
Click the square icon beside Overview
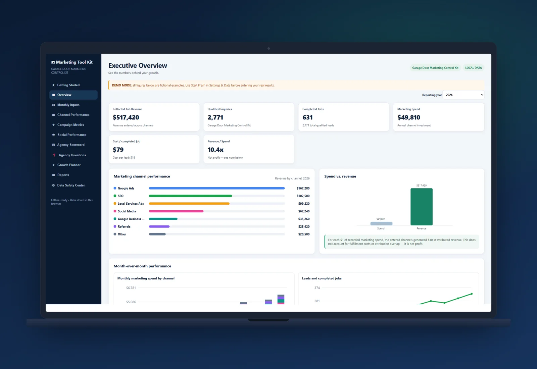53,95
